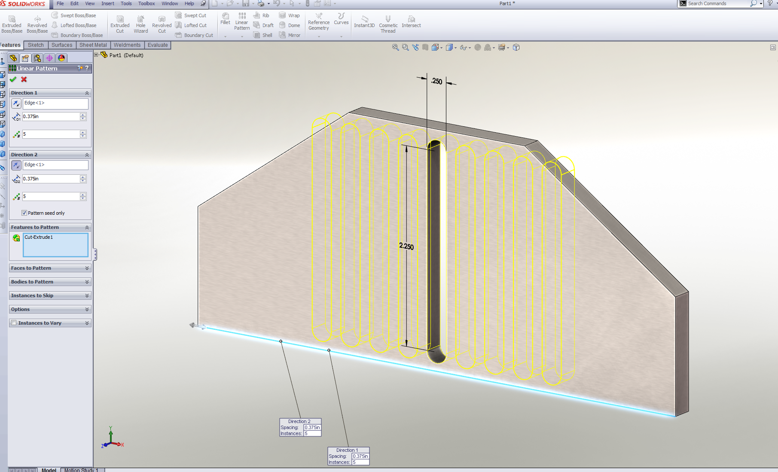778x472 pixels.
Task: Switch to the Evaluate tab
Action: tap(158, 45)
